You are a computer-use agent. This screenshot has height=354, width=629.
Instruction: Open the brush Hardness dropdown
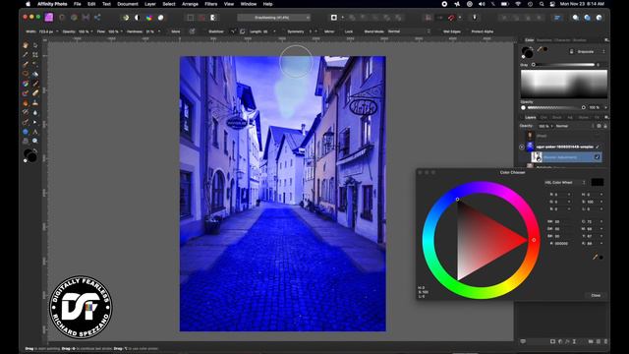159,31
